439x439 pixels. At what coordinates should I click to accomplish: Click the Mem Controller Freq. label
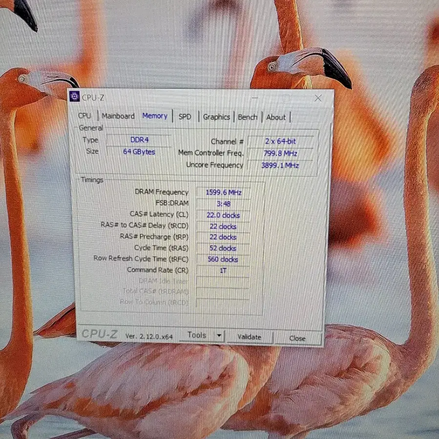211,153
